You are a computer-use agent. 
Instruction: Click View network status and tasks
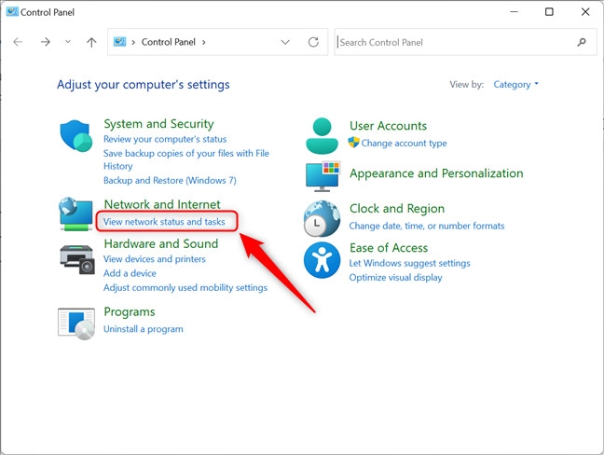164,222
